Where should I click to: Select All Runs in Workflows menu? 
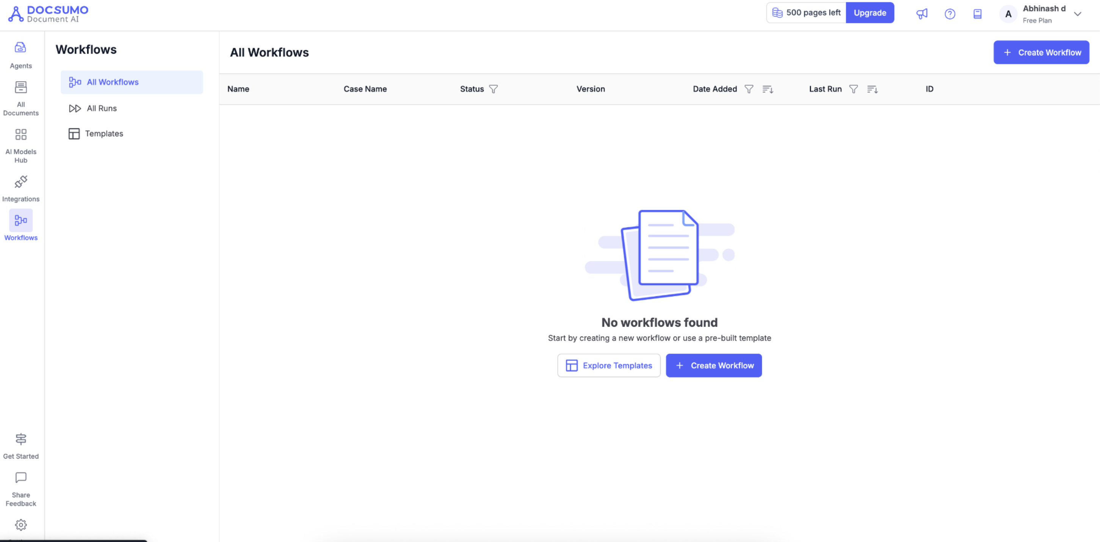102,108
